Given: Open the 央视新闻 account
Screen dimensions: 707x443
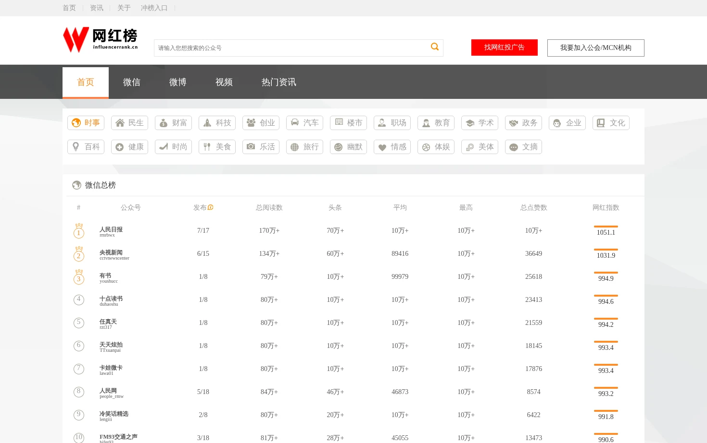Looking at the screenshot, I should pos(111,252).
